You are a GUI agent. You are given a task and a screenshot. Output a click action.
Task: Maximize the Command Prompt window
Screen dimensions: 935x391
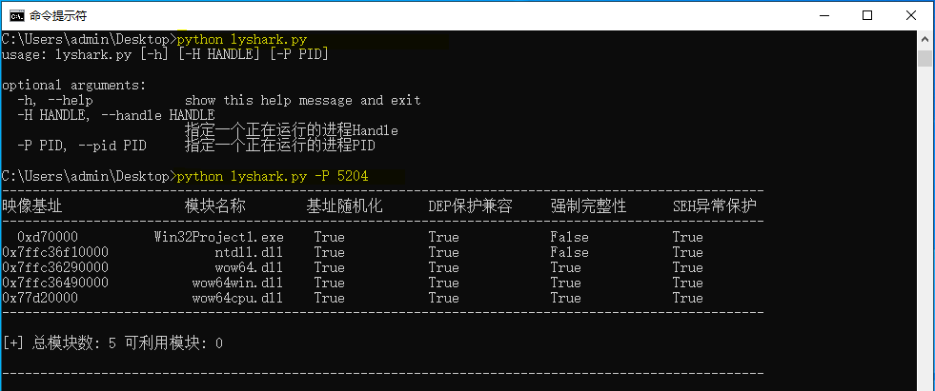pyautogui.click(x=867, y=15)
